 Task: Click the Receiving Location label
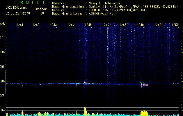(68, 7)
